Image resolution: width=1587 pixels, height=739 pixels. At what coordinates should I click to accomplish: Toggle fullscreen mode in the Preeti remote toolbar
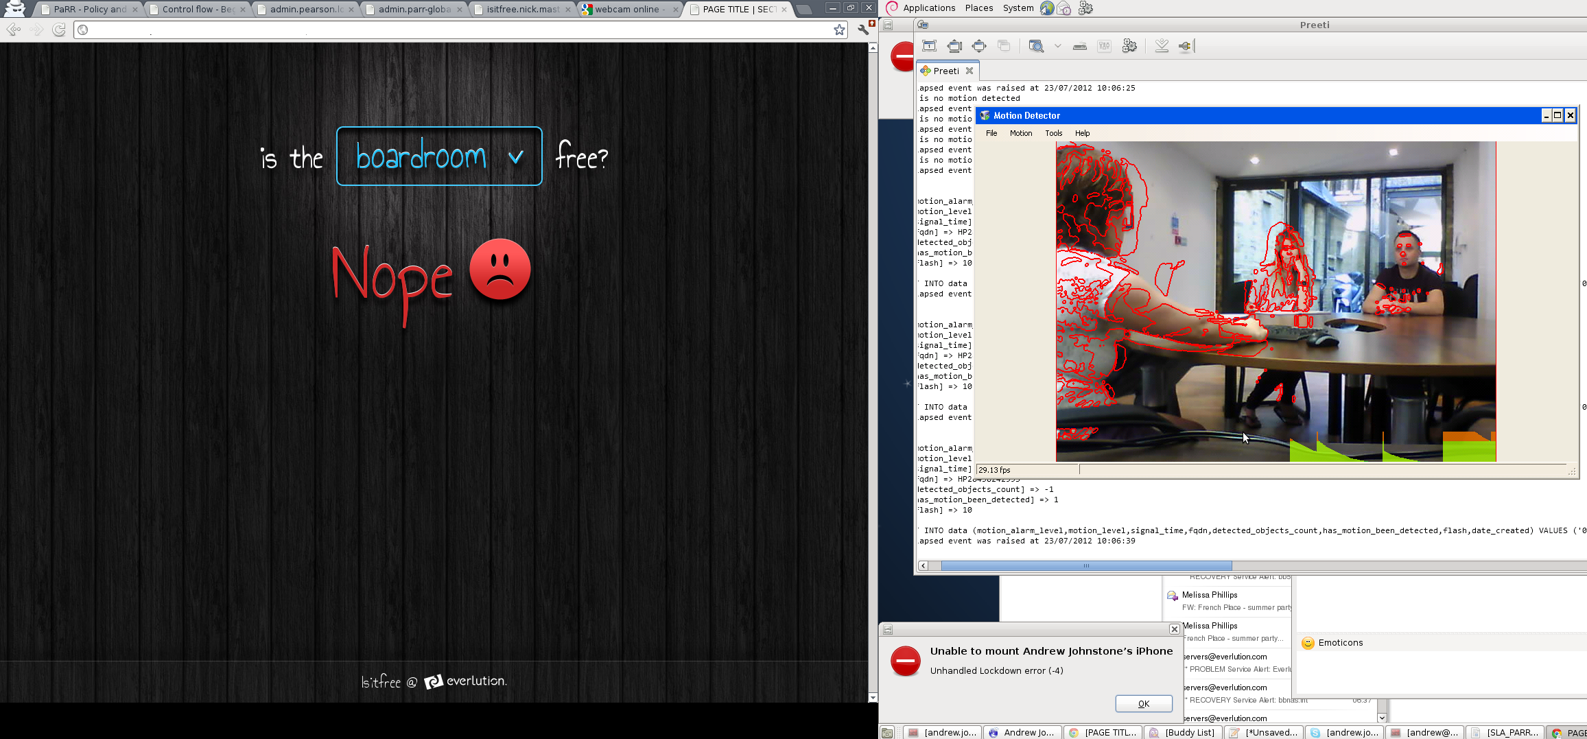tap(954, 46)
